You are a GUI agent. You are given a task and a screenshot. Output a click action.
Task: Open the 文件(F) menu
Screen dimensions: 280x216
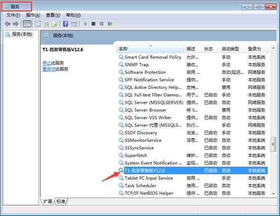tap(13, 15)
